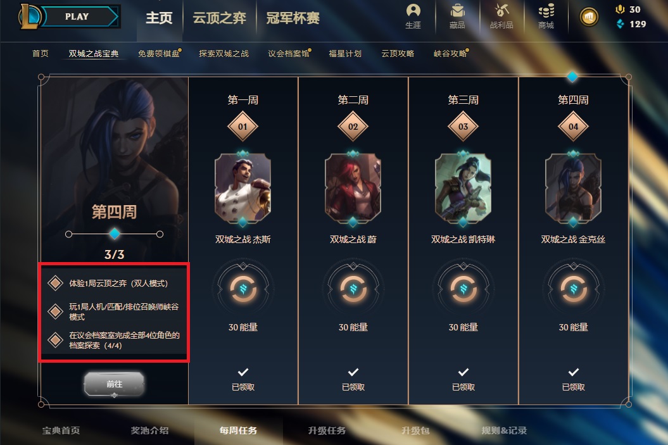Open the 议会档案馆 sub-tab
Screen dimensions: 668x445
pyautogui.click(x=289, y=54)
